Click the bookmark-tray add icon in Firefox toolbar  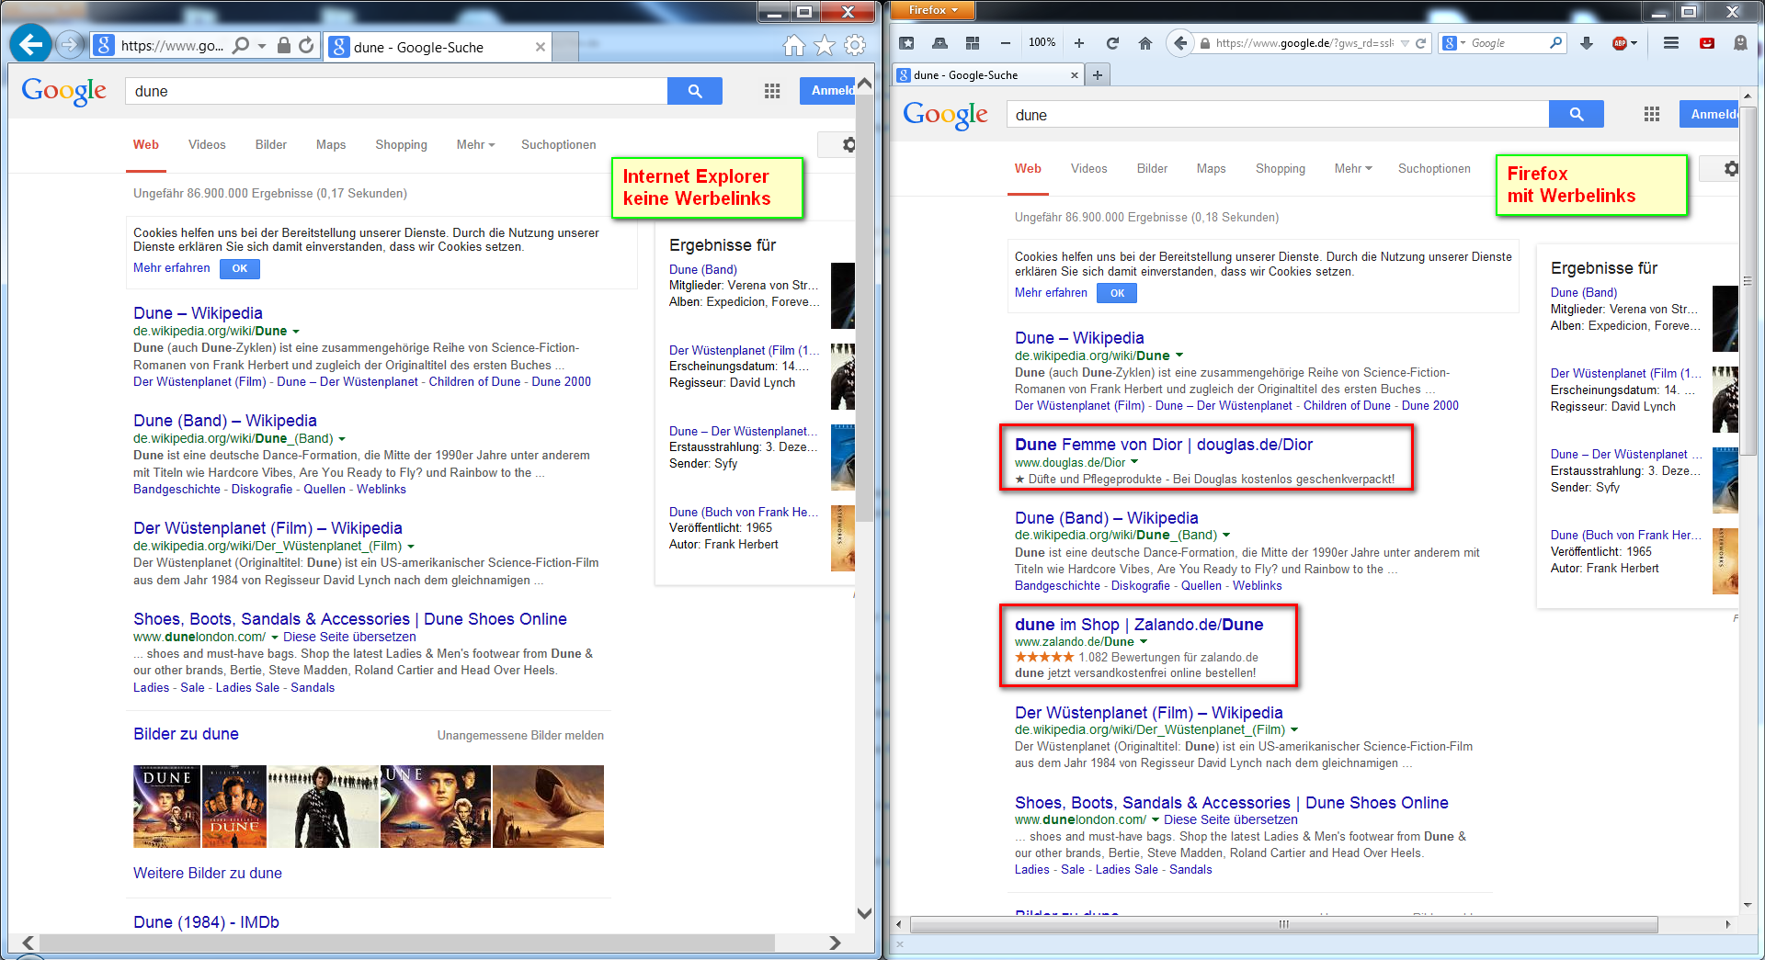pyautogui.click(x=939, y=43)
